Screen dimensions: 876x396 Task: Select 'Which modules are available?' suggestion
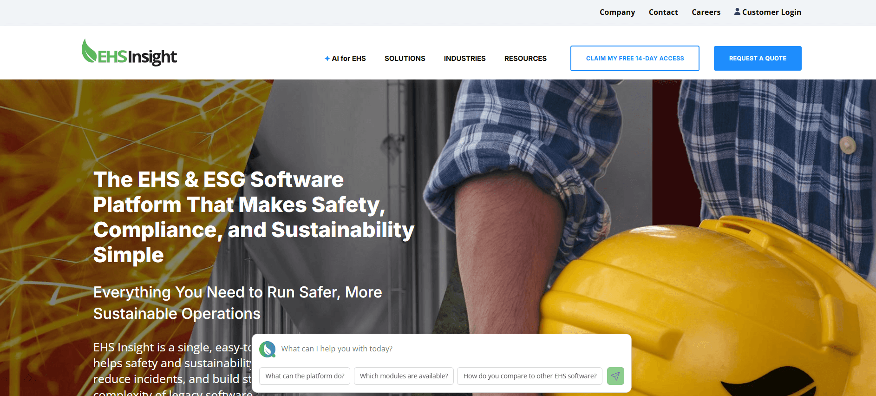404,376
